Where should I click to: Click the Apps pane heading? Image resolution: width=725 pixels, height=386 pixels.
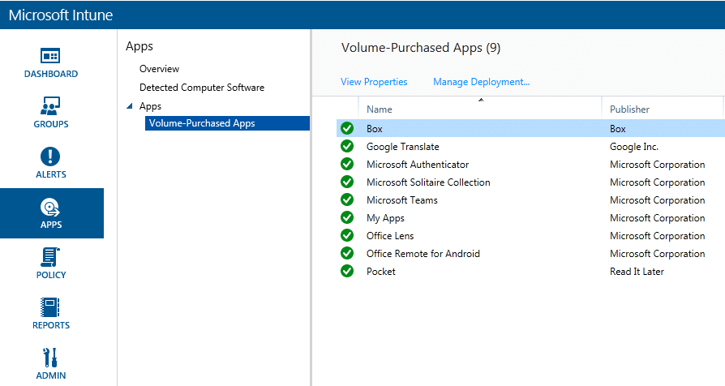pyautogui.click(x=139, y=46)
